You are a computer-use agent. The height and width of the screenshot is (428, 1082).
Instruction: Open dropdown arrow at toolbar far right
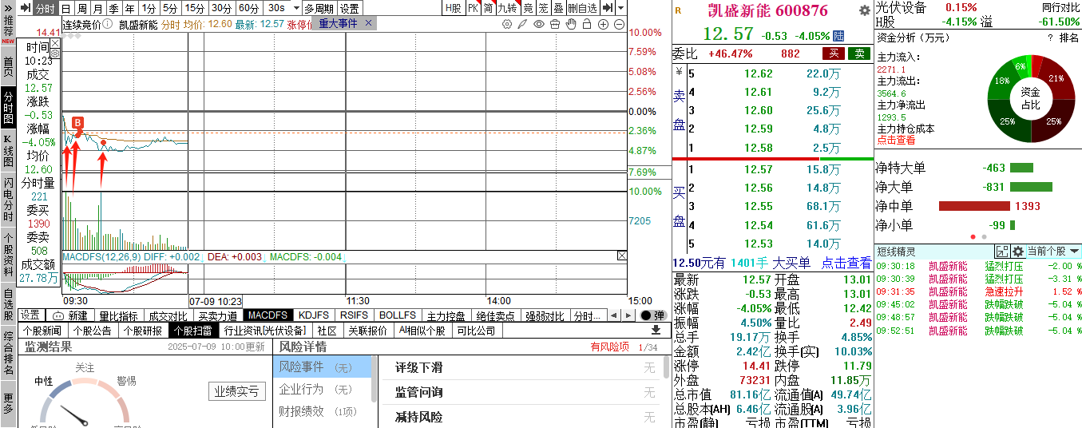point(621,8)
